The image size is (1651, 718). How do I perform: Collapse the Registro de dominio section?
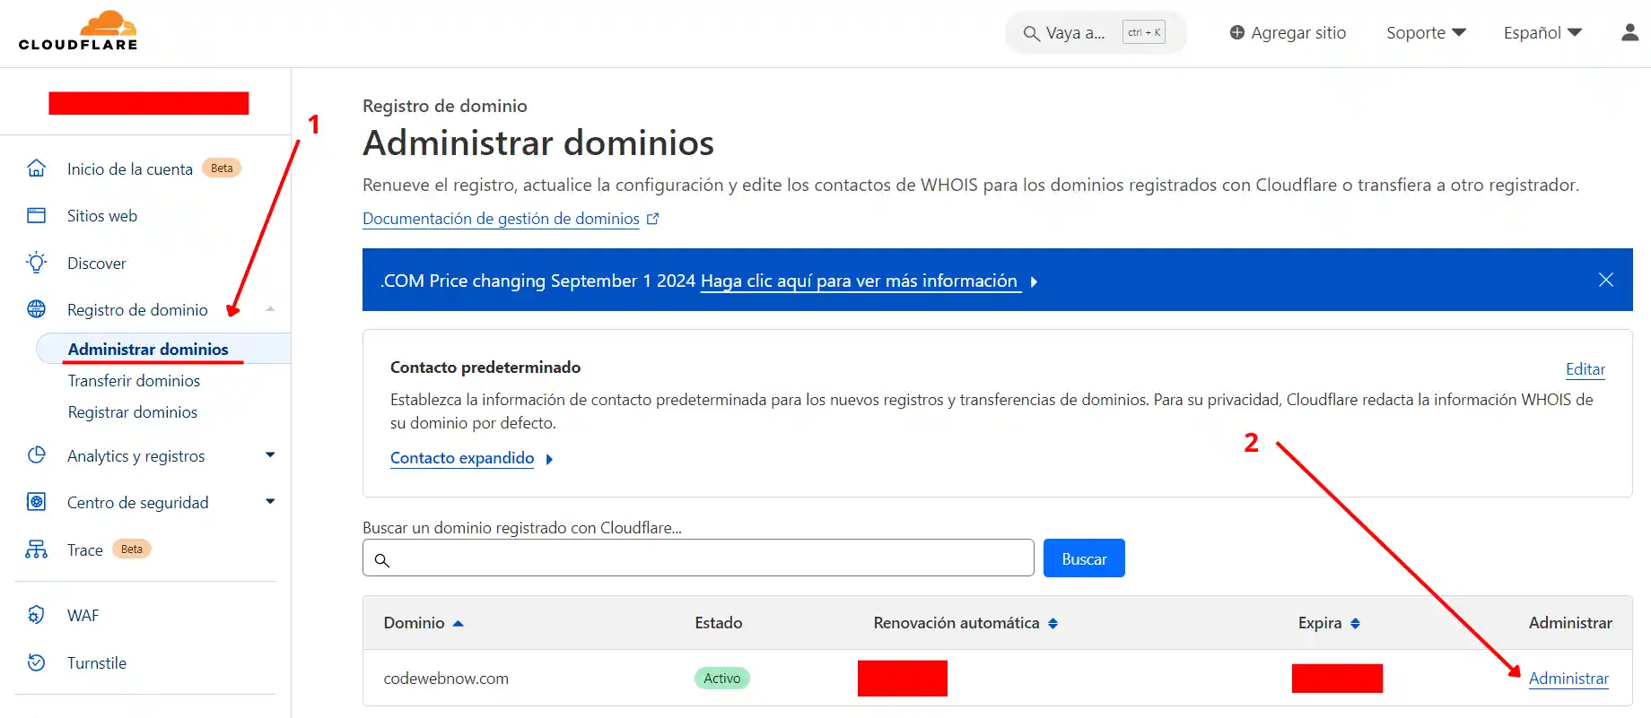point(270,309)
